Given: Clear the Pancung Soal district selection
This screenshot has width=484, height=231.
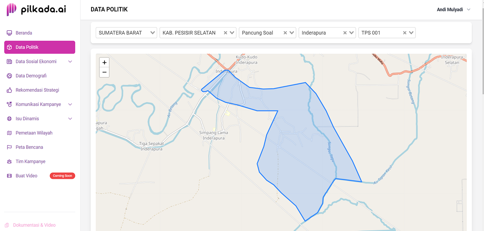Looking at the screenshot, I should click(285, 33).
